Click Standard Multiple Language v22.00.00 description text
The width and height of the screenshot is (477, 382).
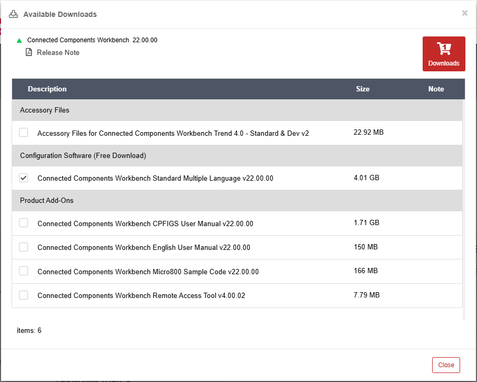point(155,178)
